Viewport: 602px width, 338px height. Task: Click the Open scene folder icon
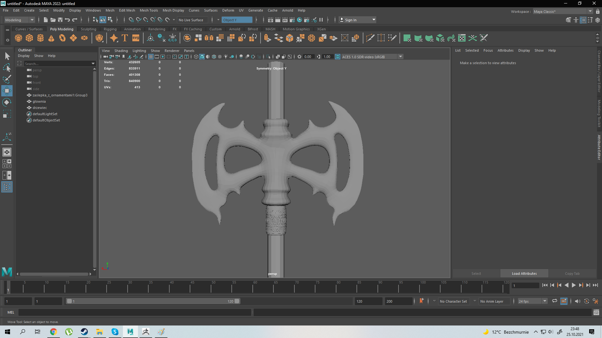53,20
